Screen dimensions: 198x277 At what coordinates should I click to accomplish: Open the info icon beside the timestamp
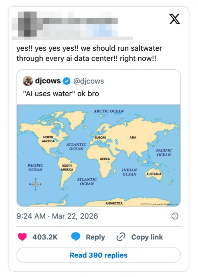click(175, 216)
